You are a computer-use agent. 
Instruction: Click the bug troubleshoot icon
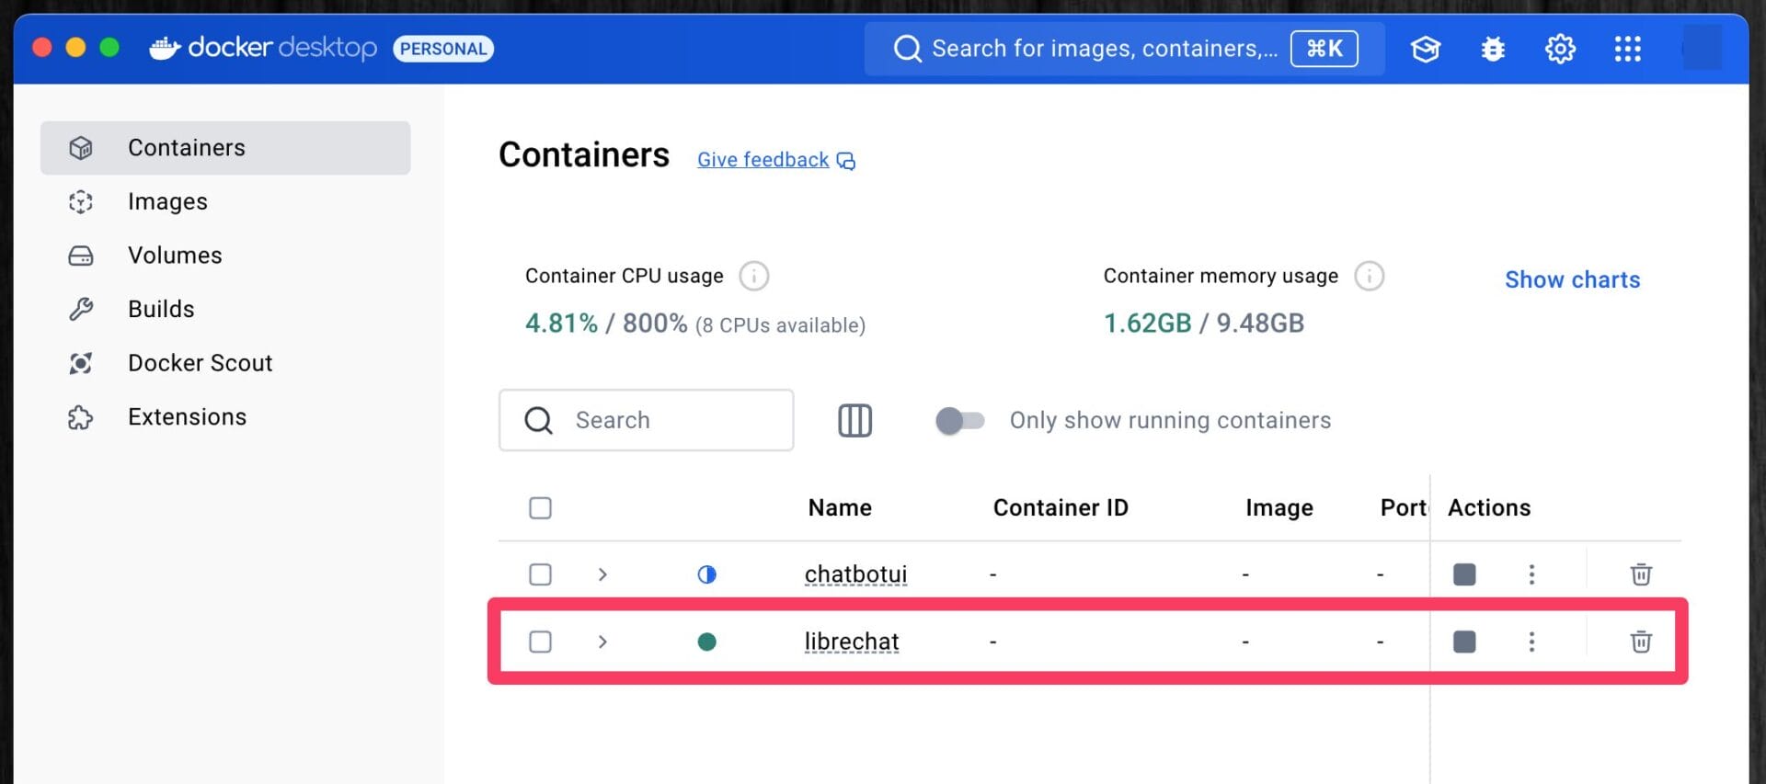[1492, 49]
